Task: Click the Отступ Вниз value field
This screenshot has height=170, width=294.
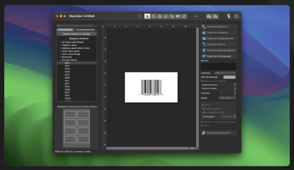Action: tap(227, 116)
